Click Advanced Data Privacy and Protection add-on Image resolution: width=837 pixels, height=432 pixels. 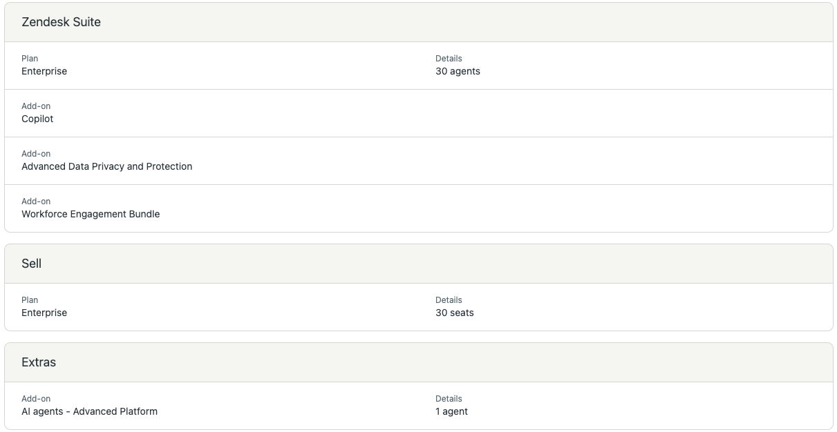click(106, 166)
